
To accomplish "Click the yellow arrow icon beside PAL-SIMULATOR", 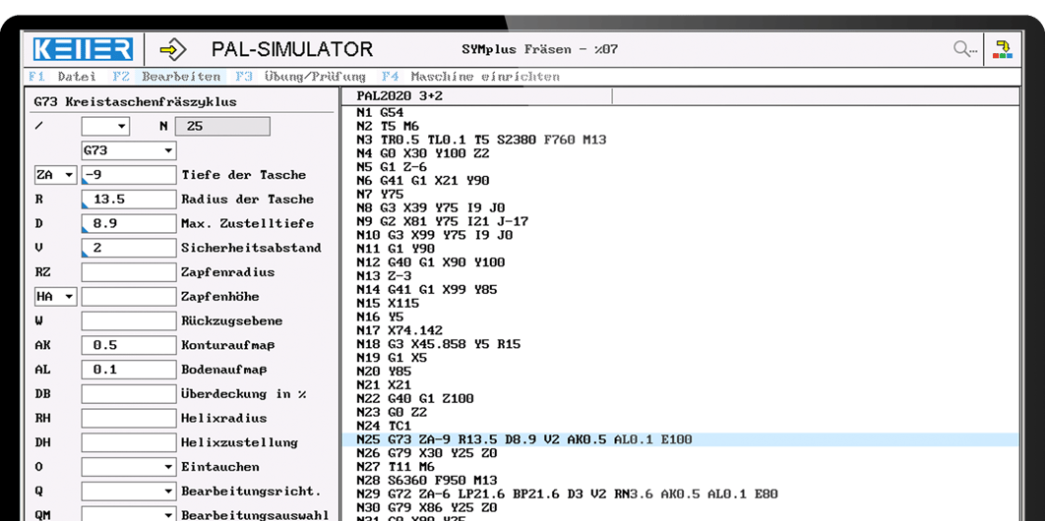I will click(x=173, y=49).
